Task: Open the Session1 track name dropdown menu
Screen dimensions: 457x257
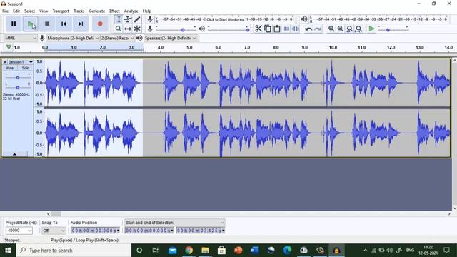Action: pos(21,62)
